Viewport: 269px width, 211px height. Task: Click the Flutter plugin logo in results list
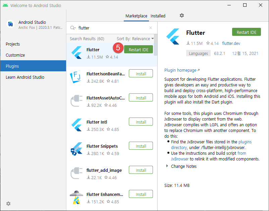tap(76, 53)
